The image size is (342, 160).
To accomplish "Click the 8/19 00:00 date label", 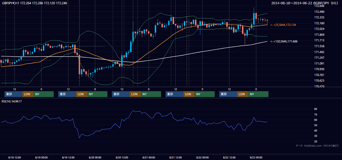I will (x=41, y=157).
